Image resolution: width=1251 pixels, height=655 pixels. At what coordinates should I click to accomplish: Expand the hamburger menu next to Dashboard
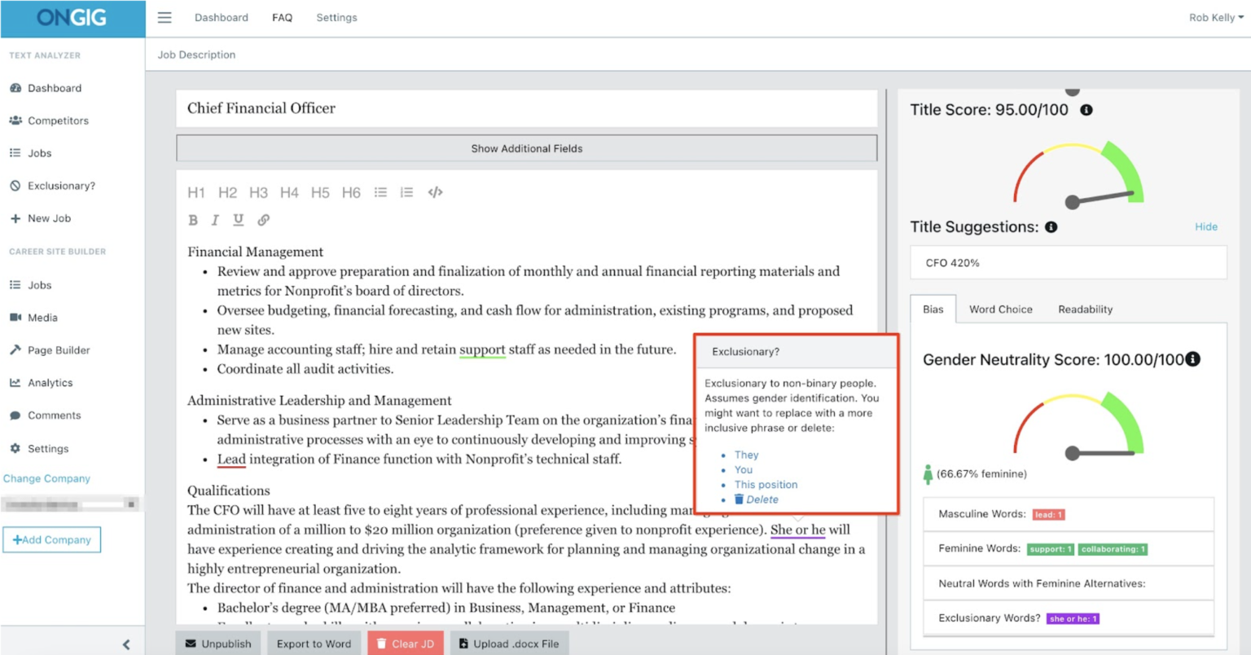(x=164, y=17)
